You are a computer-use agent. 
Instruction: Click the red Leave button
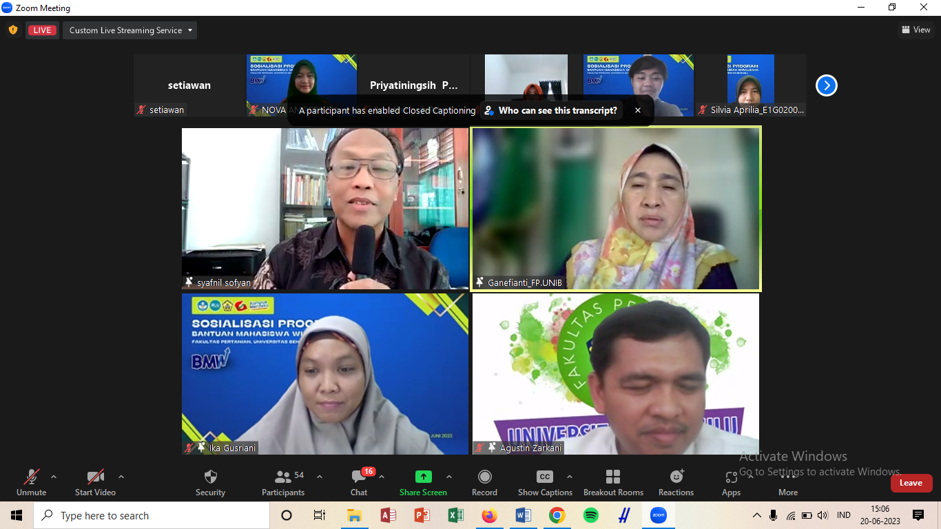tap(911, 483)
